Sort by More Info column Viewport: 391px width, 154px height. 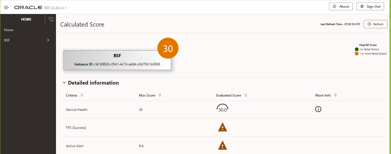(x=336, y=95)
